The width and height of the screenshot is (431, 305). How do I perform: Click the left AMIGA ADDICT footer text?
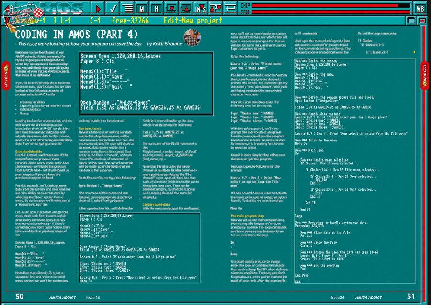pyautogui.click(x=62, y=298)
